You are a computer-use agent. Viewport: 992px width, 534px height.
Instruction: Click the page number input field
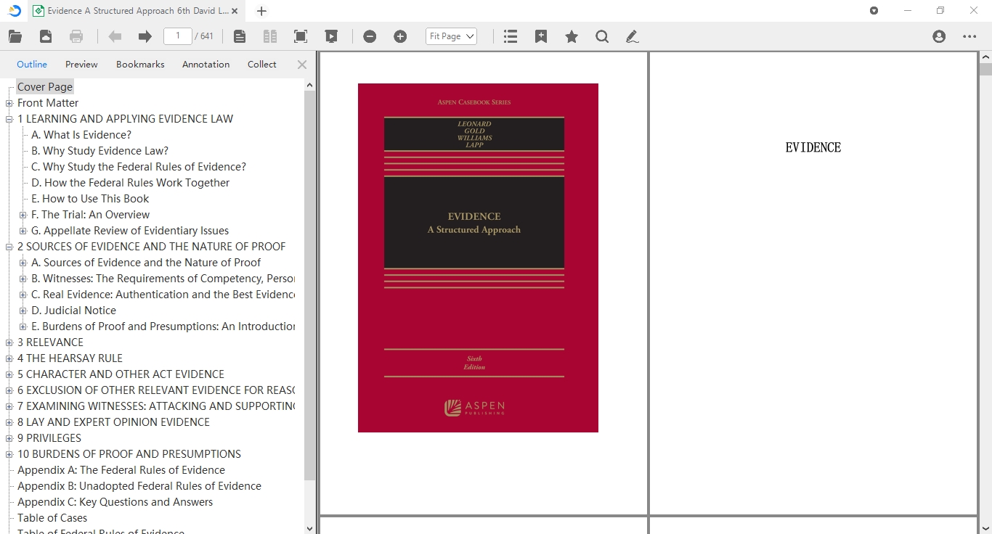pyautogui.click(x=178, y=36)
